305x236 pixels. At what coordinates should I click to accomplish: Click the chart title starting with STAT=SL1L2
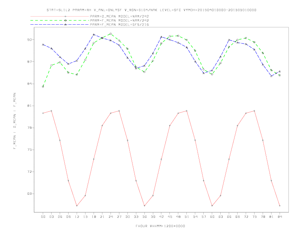coord(151,10)
